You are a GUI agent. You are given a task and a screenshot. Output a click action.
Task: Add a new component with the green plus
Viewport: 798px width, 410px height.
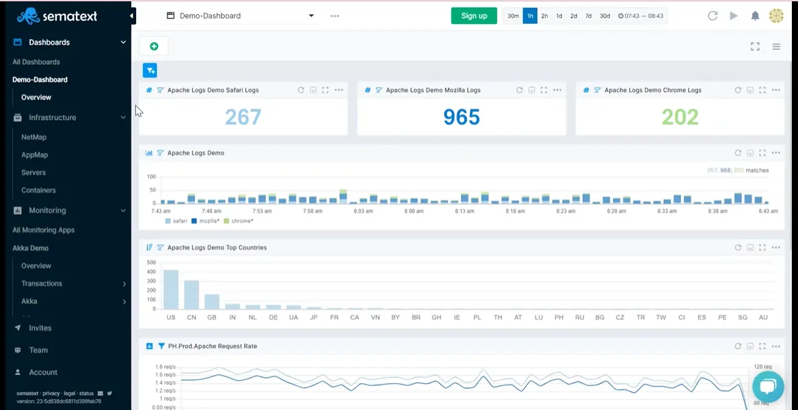pos(154,46)
